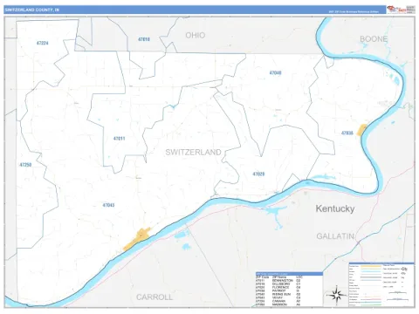The image size is (419, 314).
Task: Click the orange town area below 47043
Action: click(137, 239)
